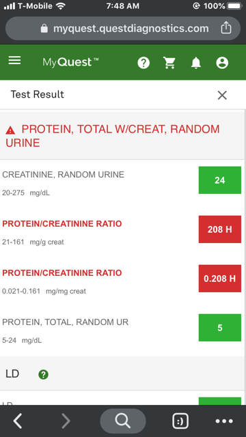
Task: Tap the myquest.questdiagnostics.com address bar
Action: pos(123,28)
